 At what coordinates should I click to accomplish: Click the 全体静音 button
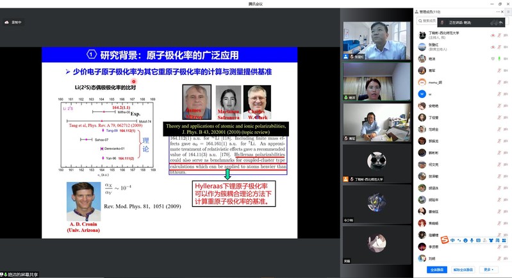pos(438,270)
